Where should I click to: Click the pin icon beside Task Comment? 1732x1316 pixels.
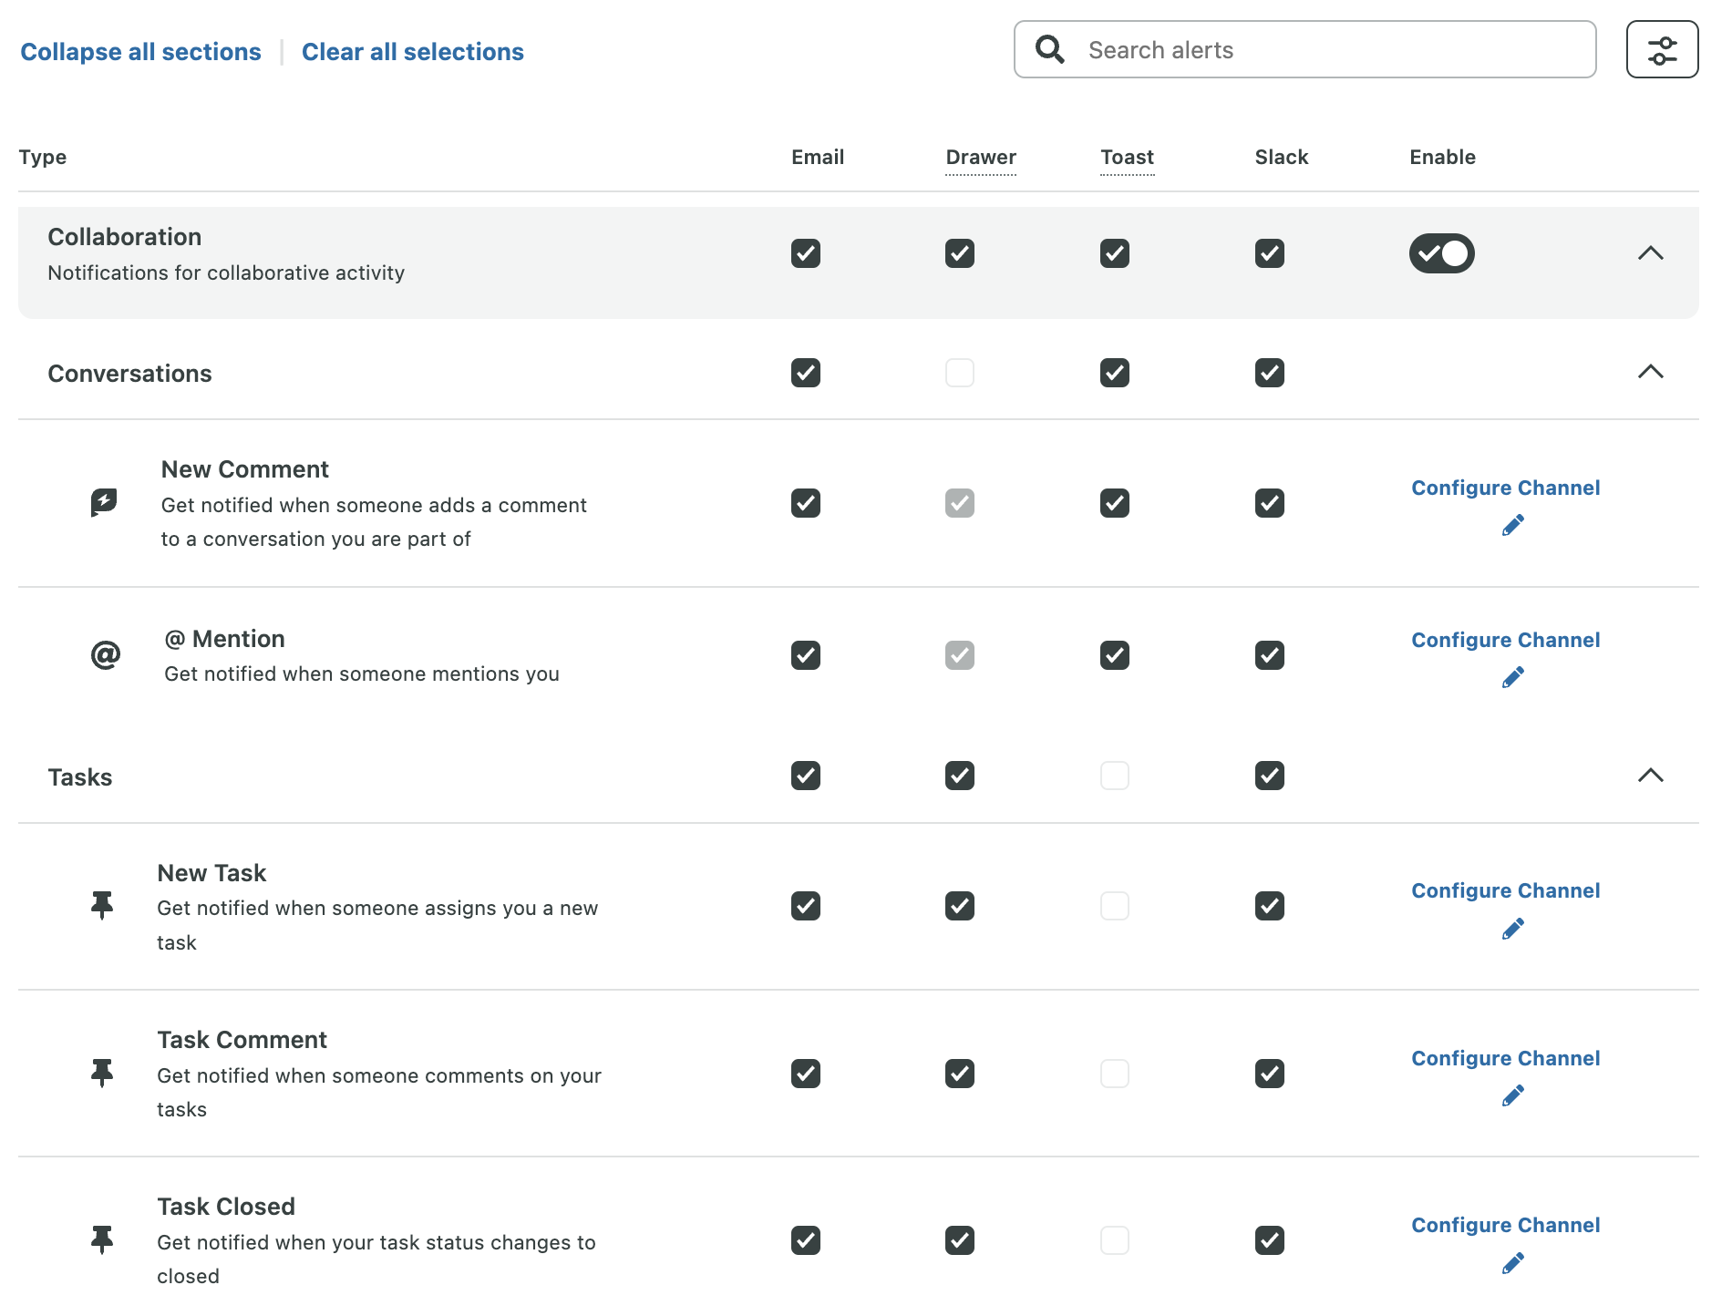coord(101,1073)
